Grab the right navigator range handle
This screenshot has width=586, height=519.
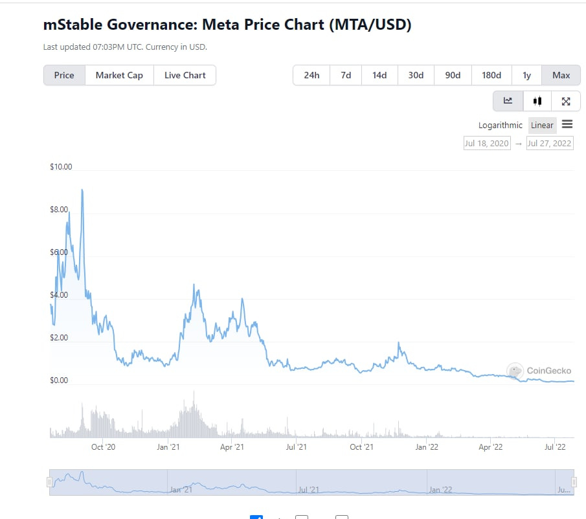574,482
